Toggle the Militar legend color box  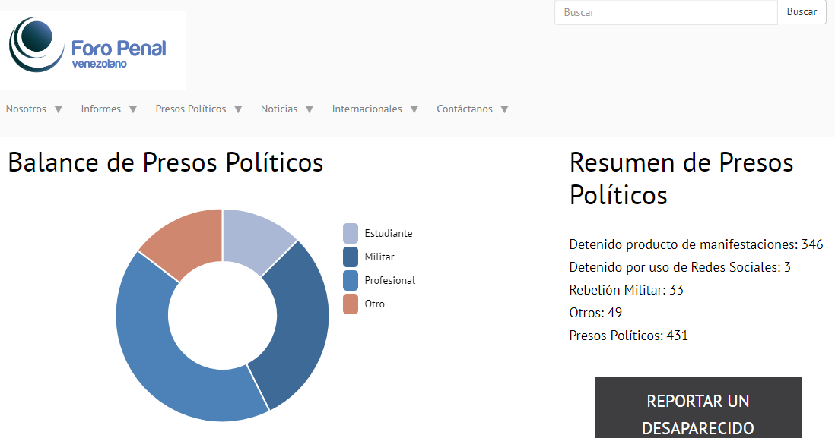click(x=351, y=257)
